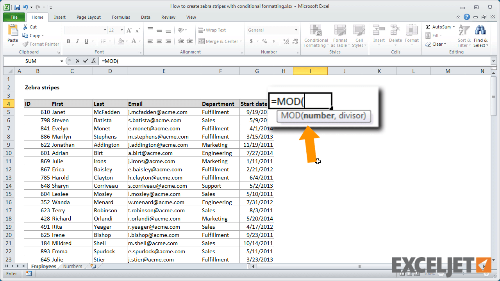The width and height of the screenshot is (500, 281).
Task: Click the AutoSum button
Action: point(439,27)
